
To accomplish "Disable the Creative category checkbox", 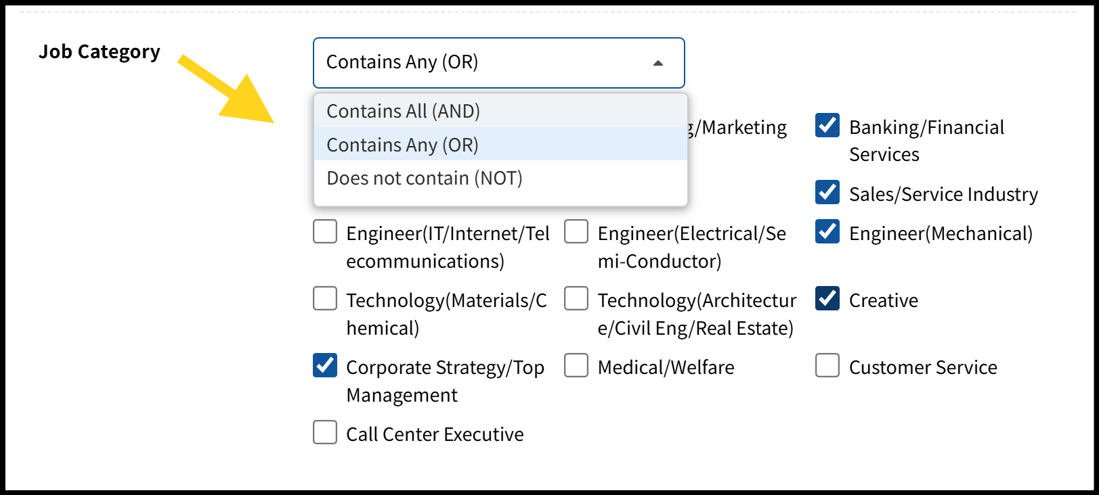I will click(x=827, y=299).
